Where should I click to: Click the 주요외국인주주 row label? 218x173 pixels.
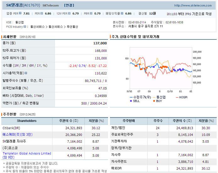(x=122, y=134)
